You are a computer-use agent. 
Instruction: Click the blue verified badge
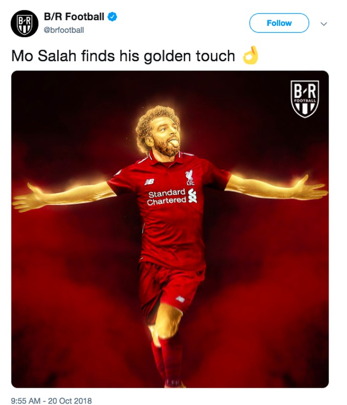pyautogui.click(x=112, y=17)
